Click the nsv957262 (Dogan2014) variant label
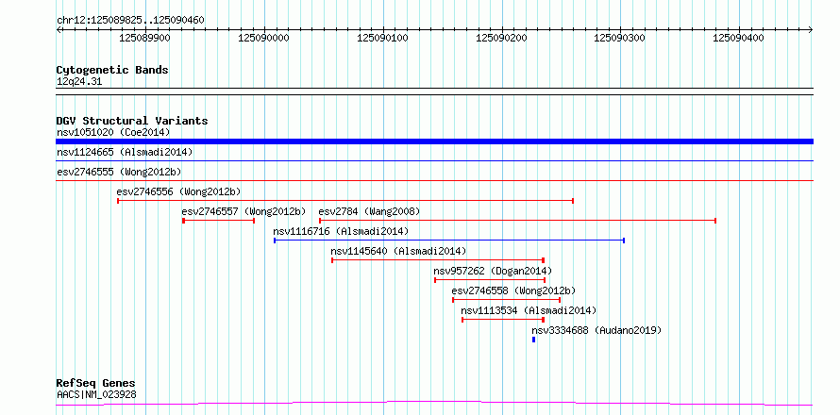The width and height of the screenshot is (840, 415). (x=493, y=271)
